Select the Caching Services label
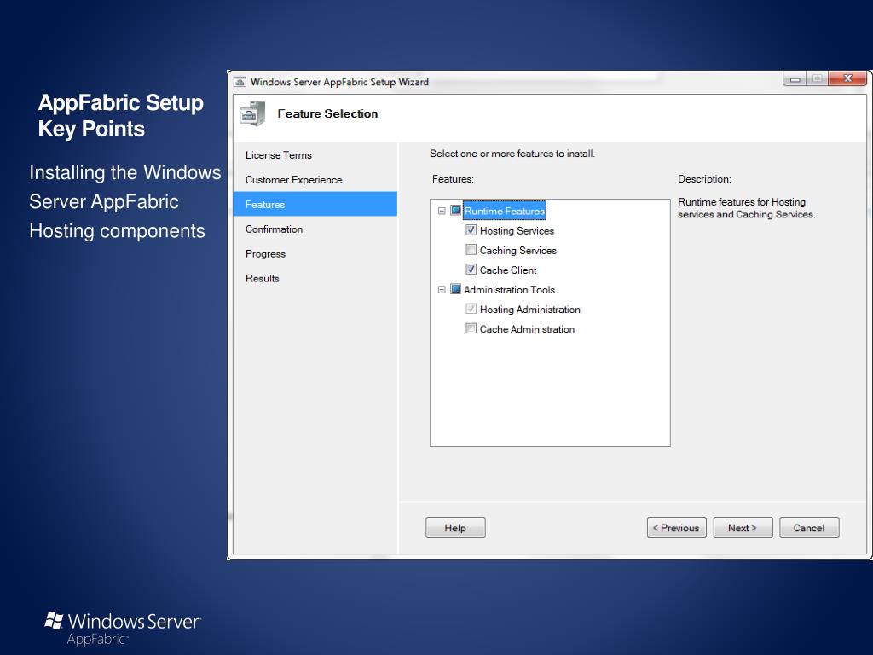The width and height of the screenshot is (873, 655). click(517, 251)
